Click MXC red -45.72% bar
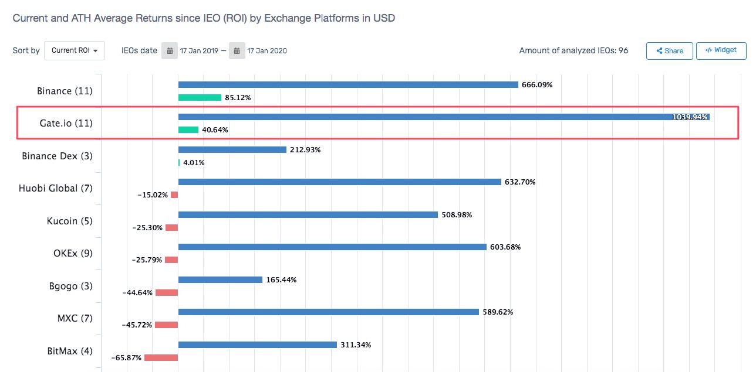 (x=166, y=325)
